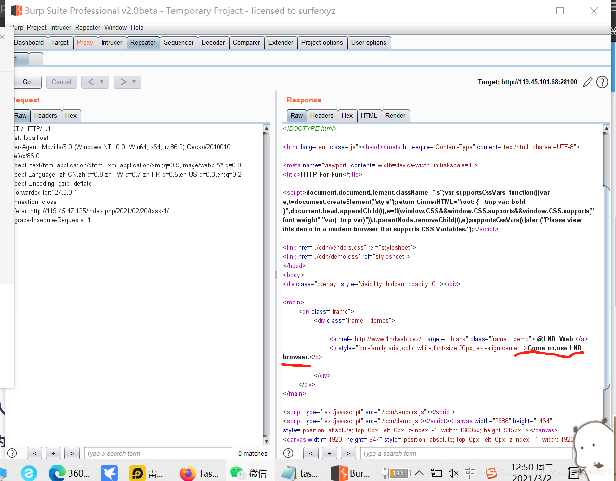This screenshot has width=616, height=481.
Task: Open the User options tab
Action: (x=369, y=42)
